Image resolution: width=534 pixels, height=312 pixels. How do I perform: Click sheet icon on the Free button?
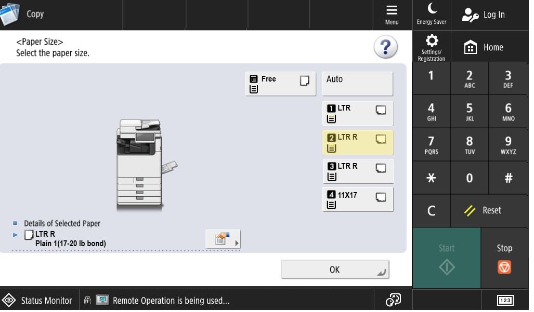pyautogui.click(x=305, y=80)
